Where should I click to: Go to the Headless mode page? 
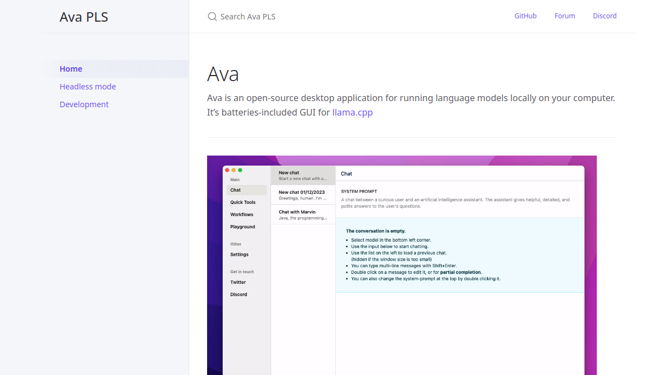coord(88,87)
